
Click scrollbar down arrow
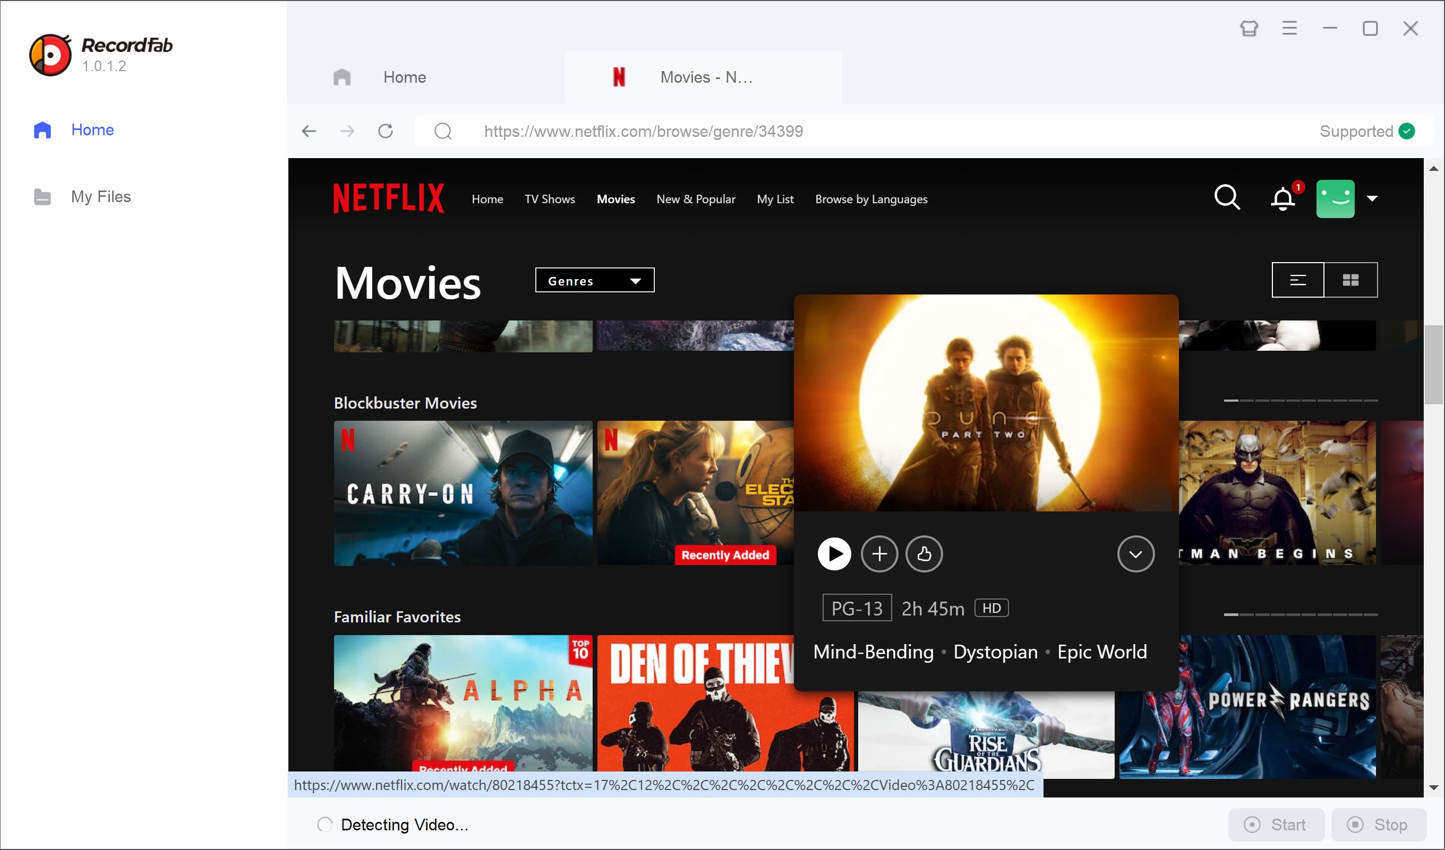[1433, 787]
